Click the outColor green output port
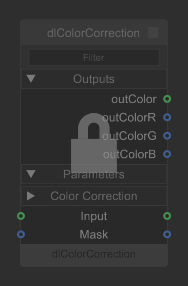This screenshot has width=188, height=286. (167, 99)
